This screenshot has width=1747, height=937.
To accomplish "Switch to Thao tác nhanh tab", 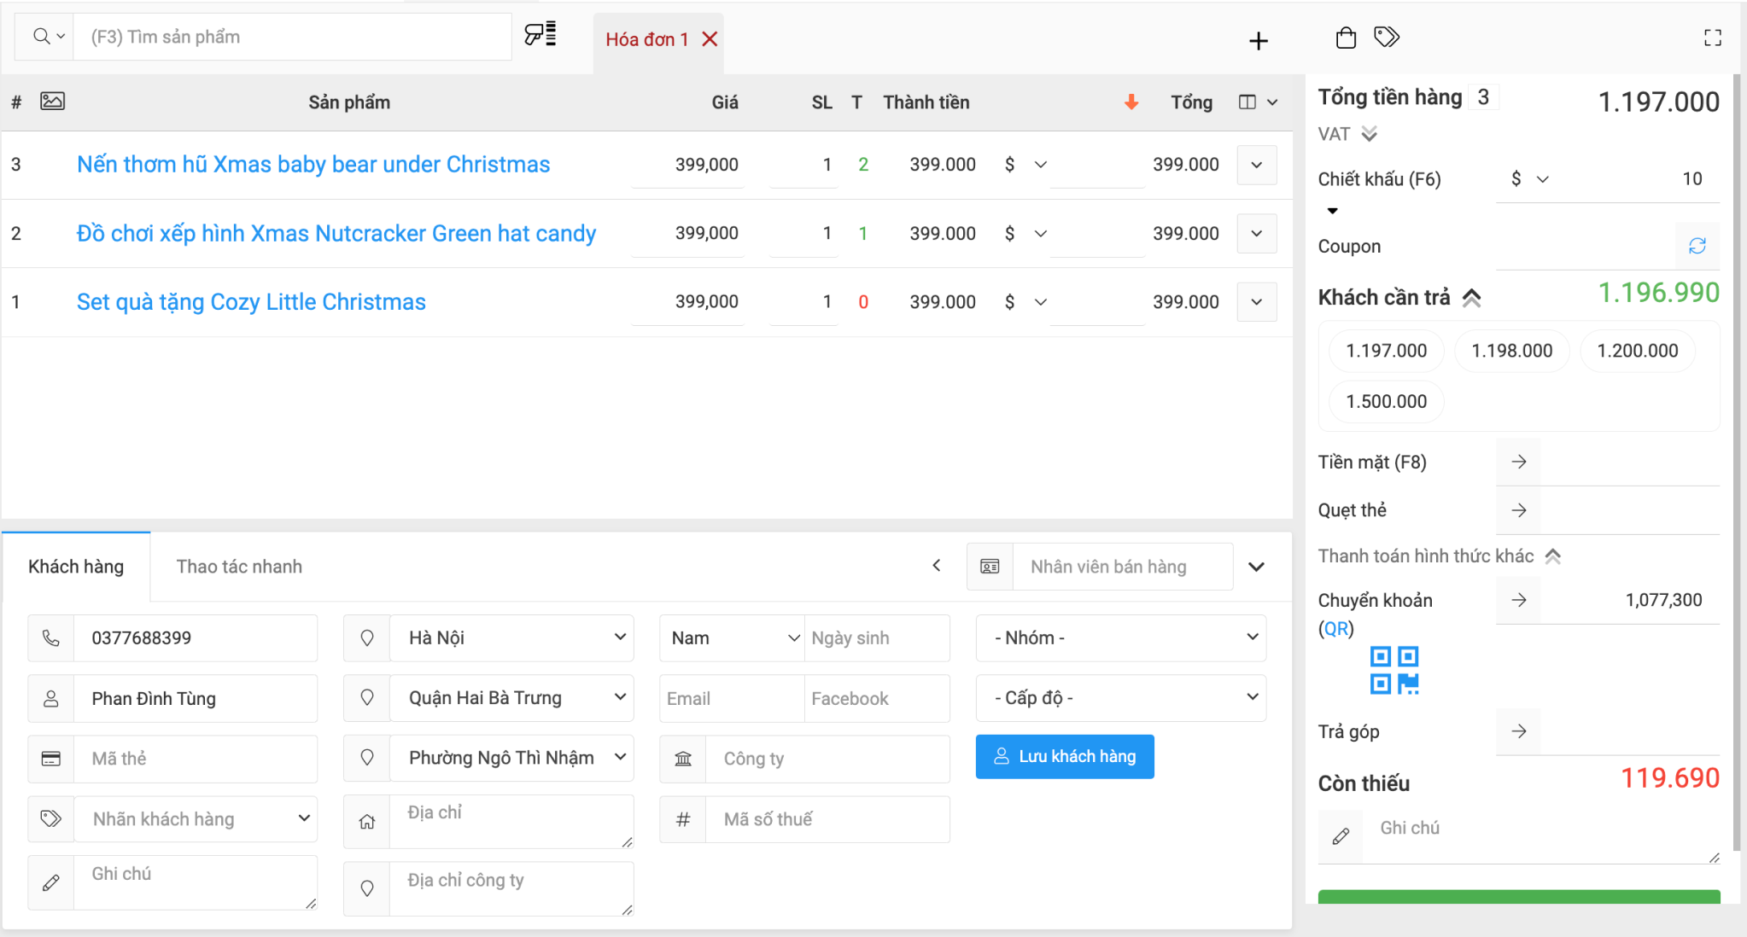I will [x=239, y=566].
